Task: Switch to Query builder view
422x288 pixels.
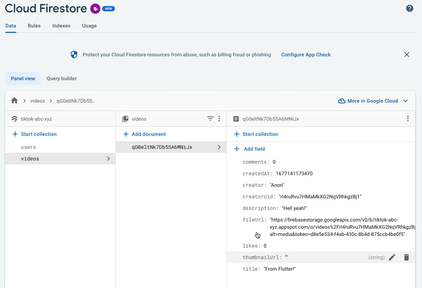Action: tap(62, 78)
